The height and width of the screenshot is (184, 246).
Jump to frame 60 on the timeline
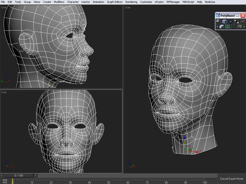[128, 182]
